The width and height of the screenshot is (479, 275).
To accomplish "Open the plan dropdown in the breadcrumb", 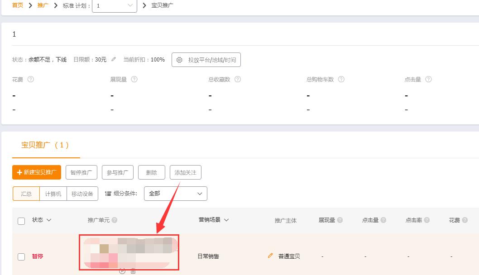I will point(115,6).
